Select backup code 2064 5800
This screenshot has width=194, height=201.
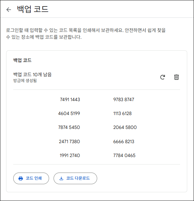(x=125, y=127)
